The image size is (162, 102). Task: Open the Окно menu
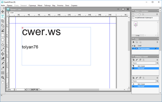(x=67, y=6)
